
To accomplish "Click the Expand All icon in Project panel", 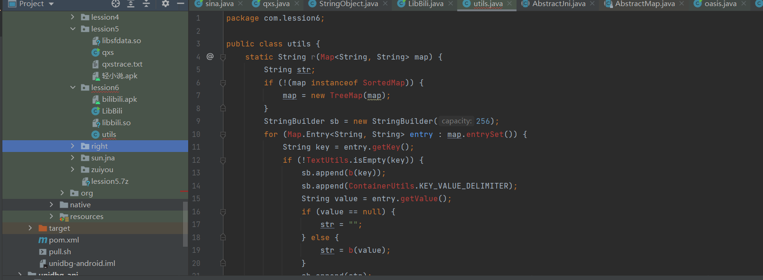I will point(131,4).
